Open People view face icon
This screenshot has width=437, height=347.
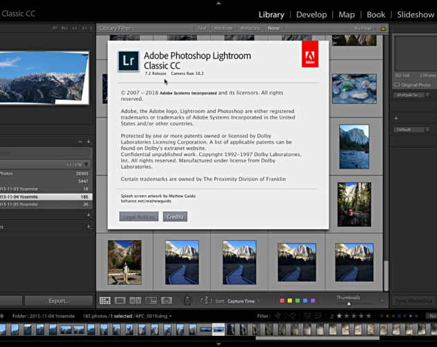point(166,301)
